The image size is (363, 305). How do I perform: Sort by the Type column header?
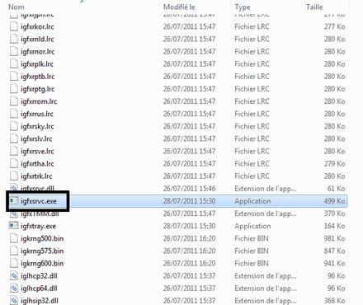[243, 7]
